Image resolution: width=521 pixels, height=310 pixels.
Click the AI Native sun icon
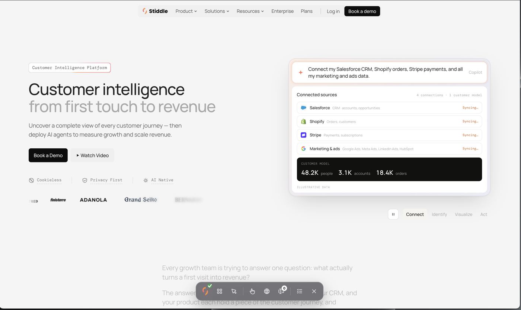coord(146,180)
